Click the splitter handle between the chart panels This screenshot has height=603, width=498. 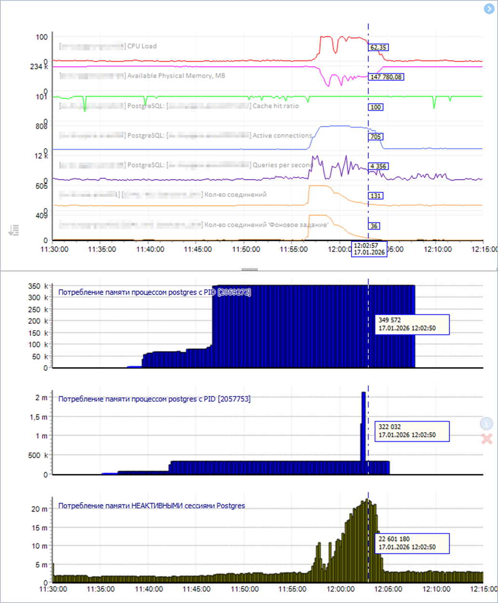point(249,269)
